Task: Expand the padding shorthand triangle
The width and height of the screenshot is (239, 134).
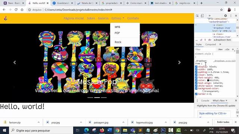Action: (209, 72)
